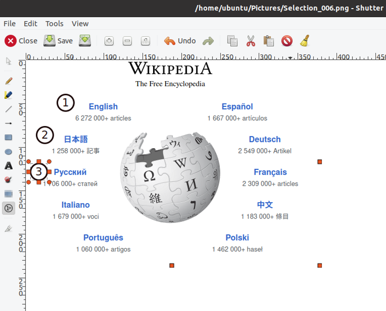
Task: Click the Copy icon in toolbar
Action: [232, 41]
